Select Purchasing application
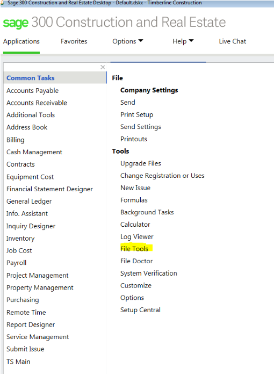 click(23, 300)
